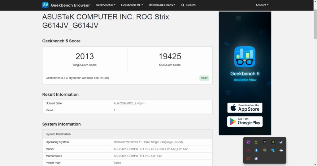Click the Upload Date label
This screenshot has width=317, height=166.
click(54, 103)
